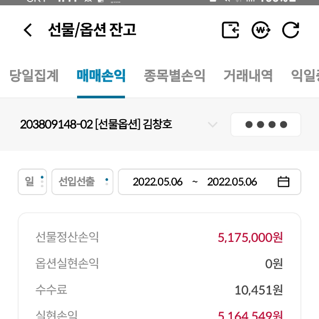Switch to 당일집계 tab
Screen dimensions: 319x319
pos(34,76)
